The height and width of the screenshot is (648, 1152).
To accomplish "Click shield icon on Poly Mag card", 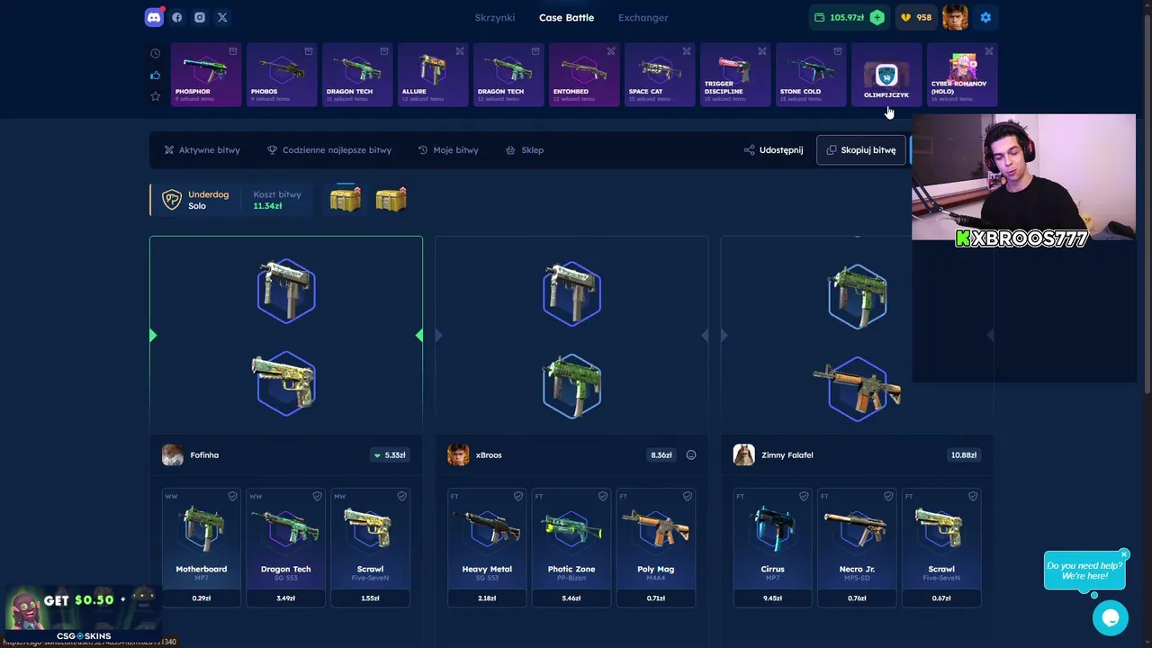I will [x=688, y=496].
